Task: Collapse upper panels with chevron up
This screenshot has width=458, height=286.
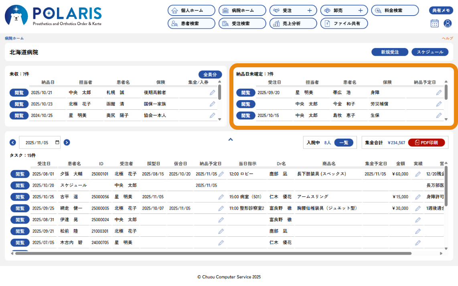Action: (x=230, y=139)
